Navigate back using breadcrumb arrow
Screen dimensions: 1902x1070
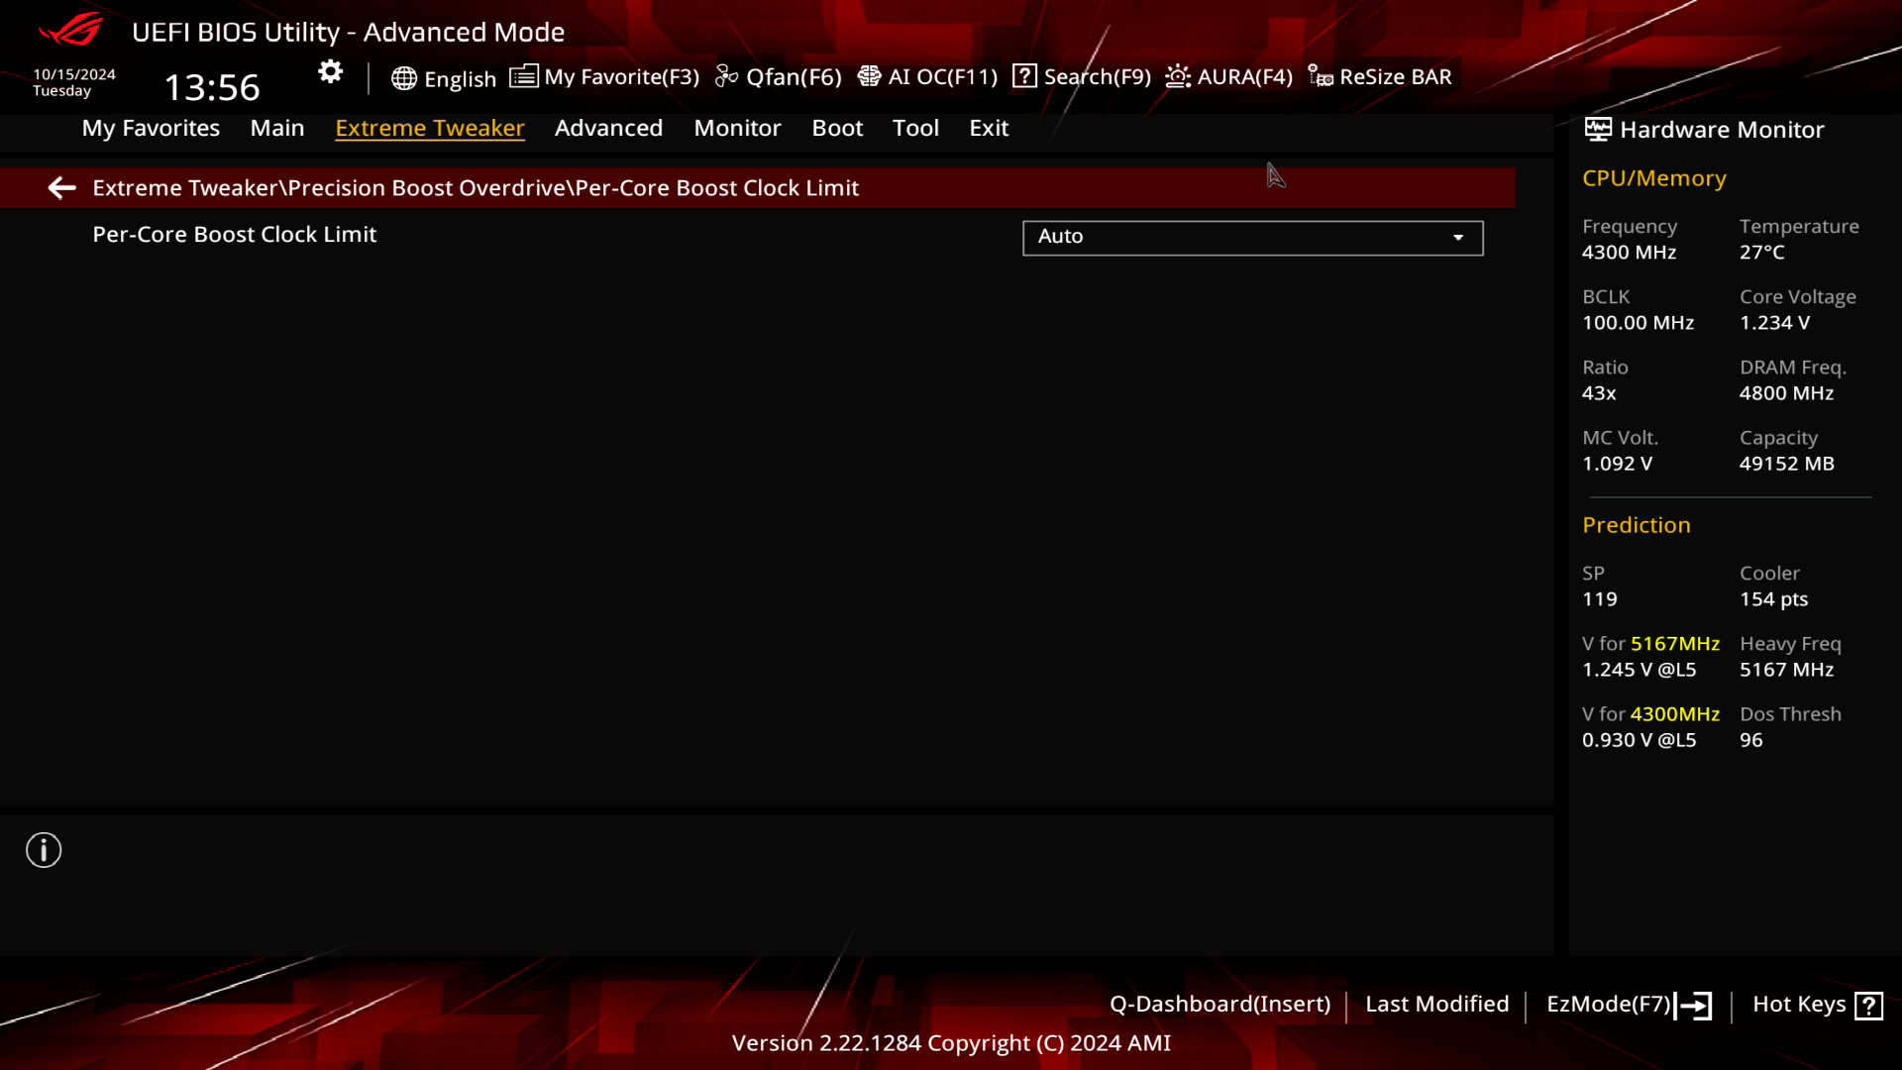61,187
